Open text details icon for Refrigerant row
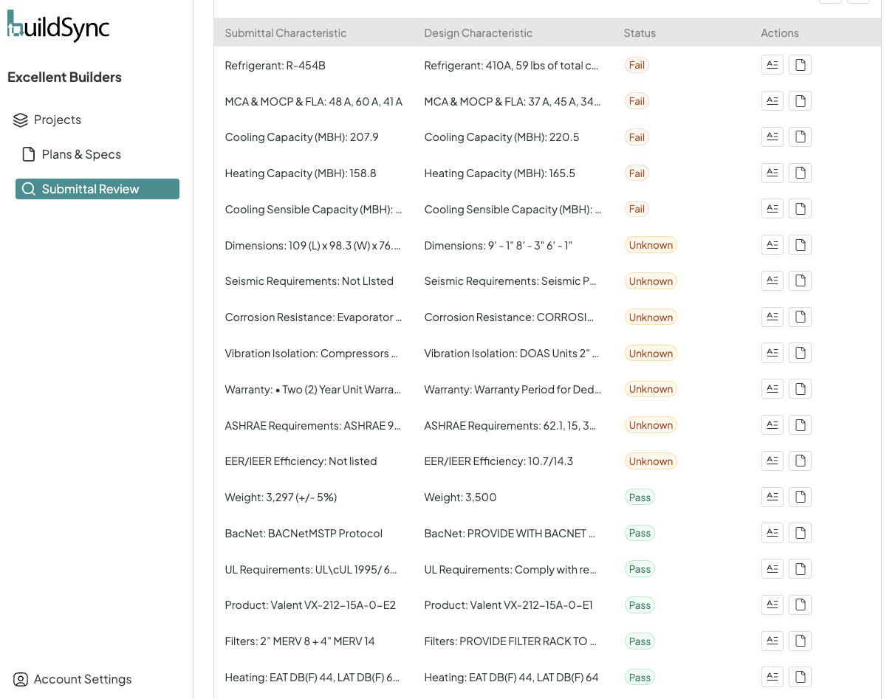 coord(772,65)
